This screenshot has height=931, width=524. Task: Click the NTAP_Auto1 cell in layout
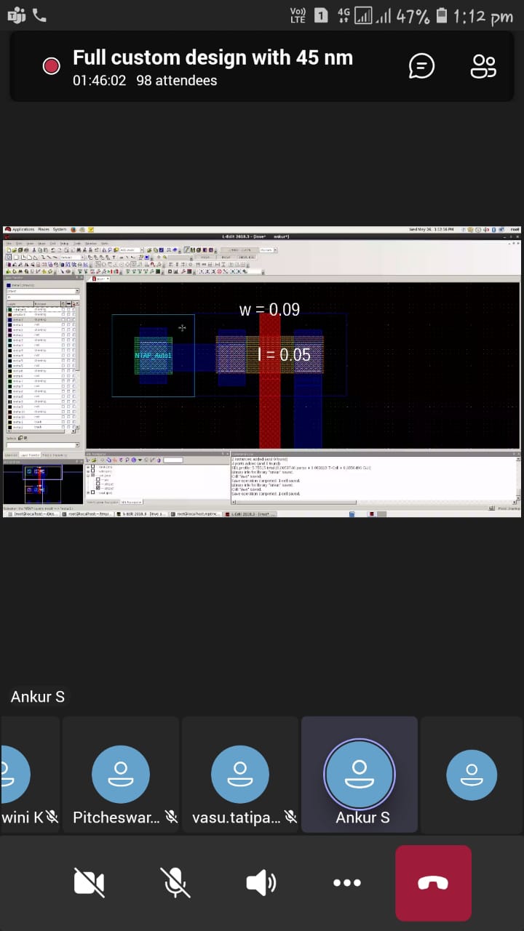[x=153, y=356]
